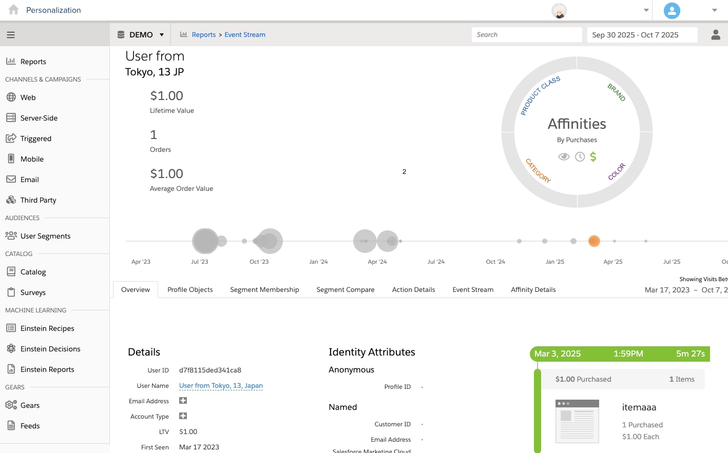Click the home icon beside Personalization
The height and width of the screenshot is (453, 728).
14,10
